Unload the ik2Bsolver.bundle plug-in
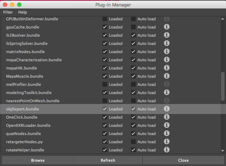This screenshot has height=166, width=226. pyautogui.click(x=105, y=35)
